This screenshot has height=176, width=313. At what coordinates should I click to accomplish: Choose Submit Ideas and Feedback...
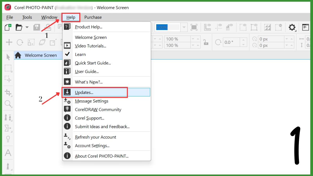pyautogui.click(x=106, y=127)
